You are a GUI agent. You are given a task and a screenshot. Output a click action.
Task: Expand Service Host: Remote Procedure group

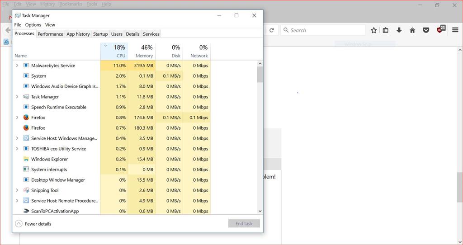(x=17, y=200)
